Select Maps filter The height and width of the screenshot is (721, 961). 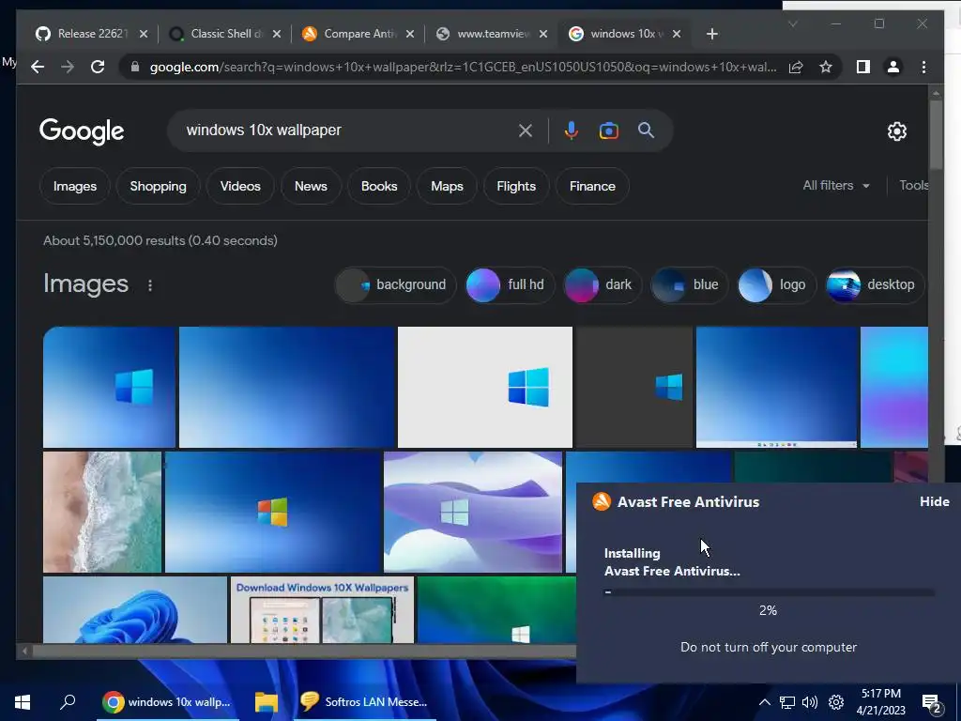click(x=447, y=186)
